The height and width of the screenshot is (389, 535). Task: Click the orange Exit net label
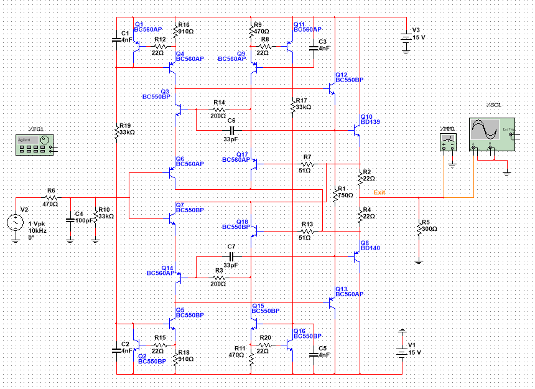click(379, 192)
